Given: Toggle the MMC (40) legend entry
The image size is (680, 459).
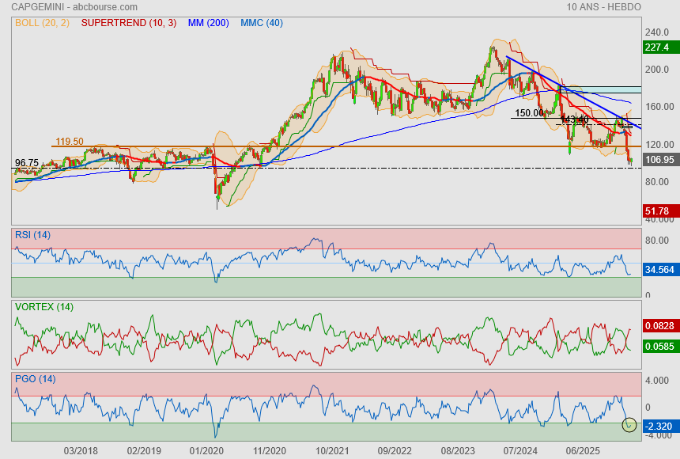Looking at the screenshot, I should tap(262, 23).
